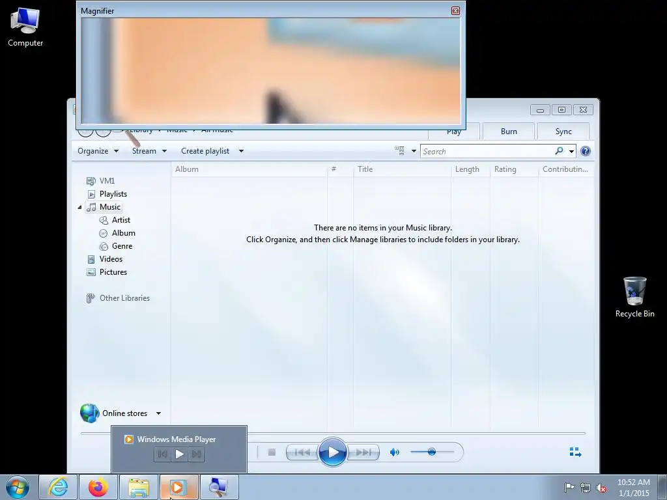
Task: Expand the search options dropdown arrow
Action: [571, 151]
